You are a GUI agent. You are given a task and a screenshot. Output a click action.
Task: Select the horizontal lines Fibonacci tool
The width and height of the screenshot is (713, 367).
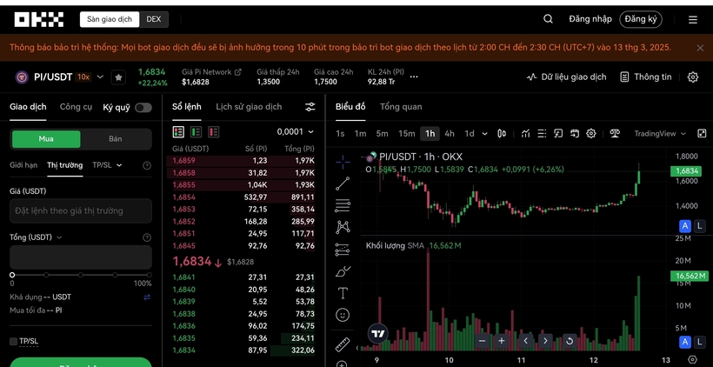(343, 205)
